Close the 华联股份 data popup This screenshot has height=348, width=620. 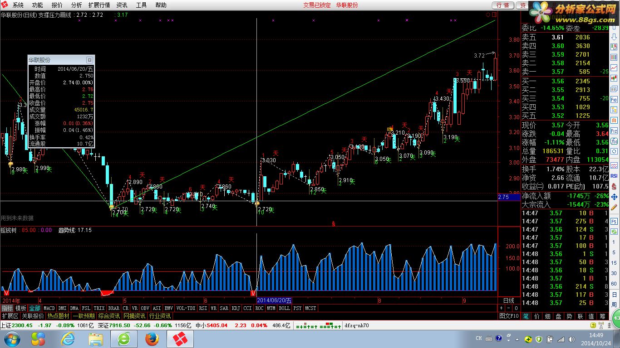89,60
